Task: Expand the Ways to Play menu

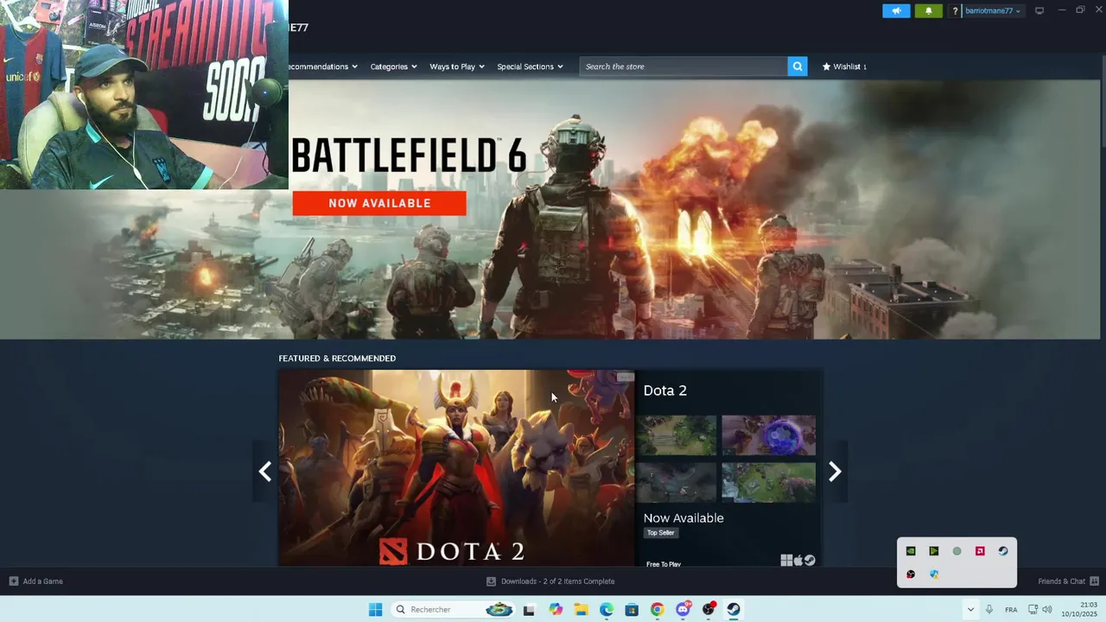Action: pyautogui.click(x=457, y=67)
